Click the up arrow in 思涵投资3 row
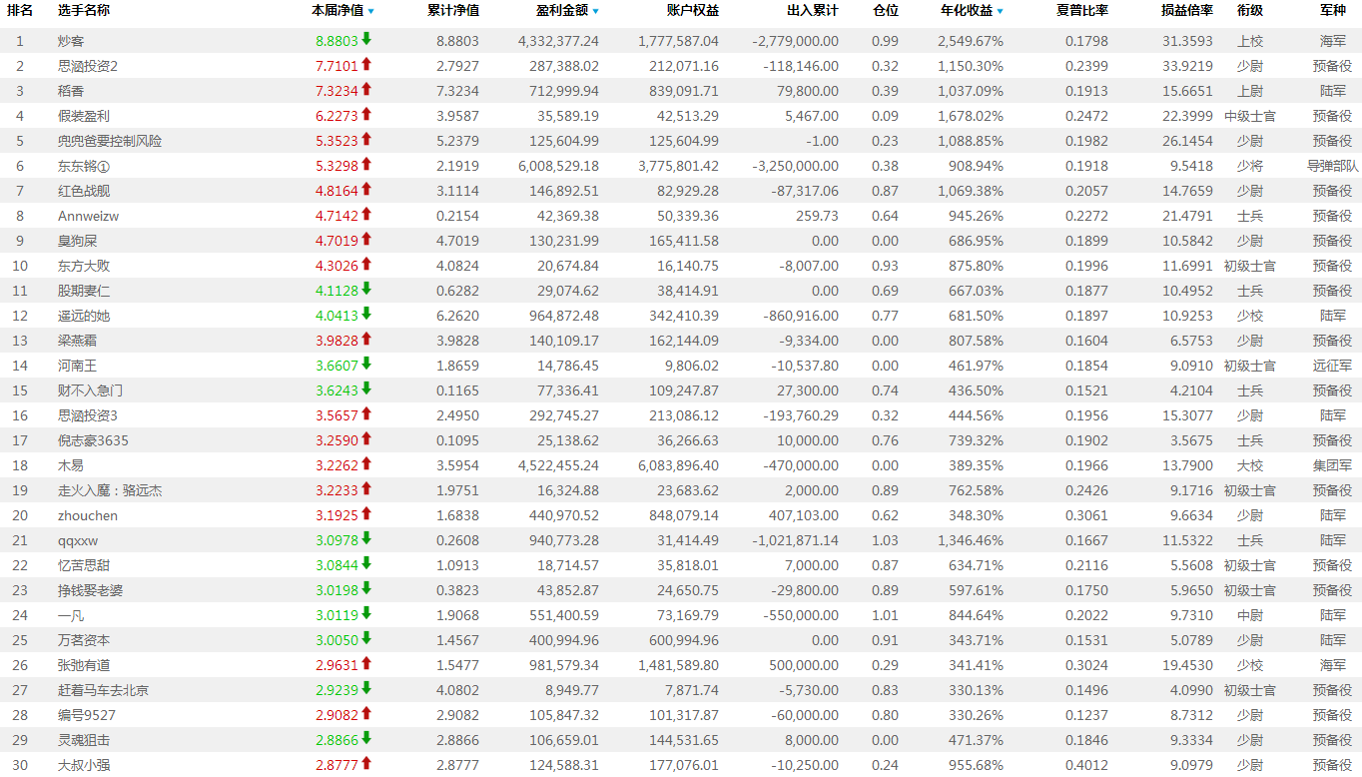1362x777 pixels. pos(366,413)
